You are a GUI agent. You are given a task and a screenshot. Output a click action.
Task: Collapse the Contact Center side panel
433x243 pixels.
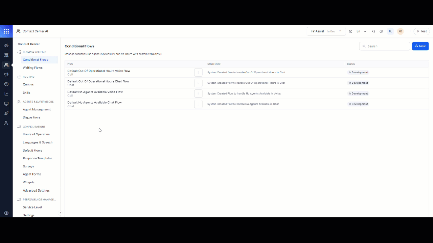(60, 213)
